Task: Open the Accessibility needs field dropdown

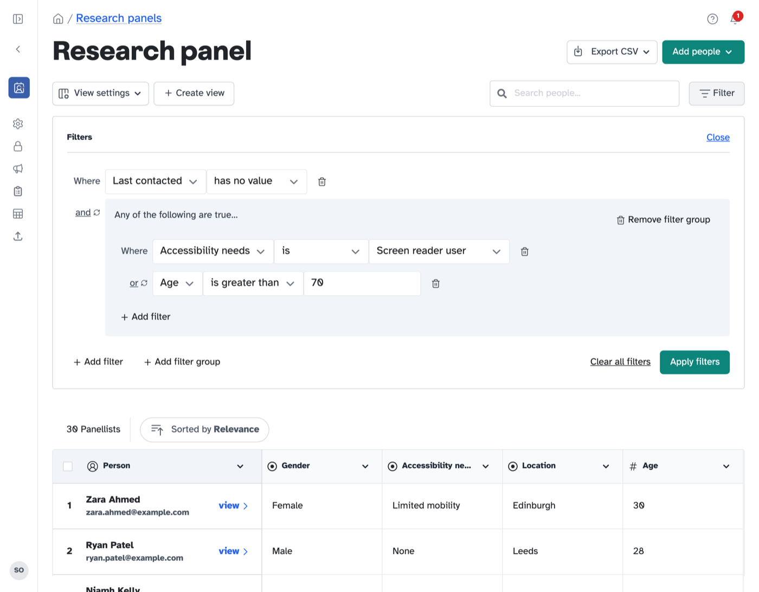Action: coord(213,251)
